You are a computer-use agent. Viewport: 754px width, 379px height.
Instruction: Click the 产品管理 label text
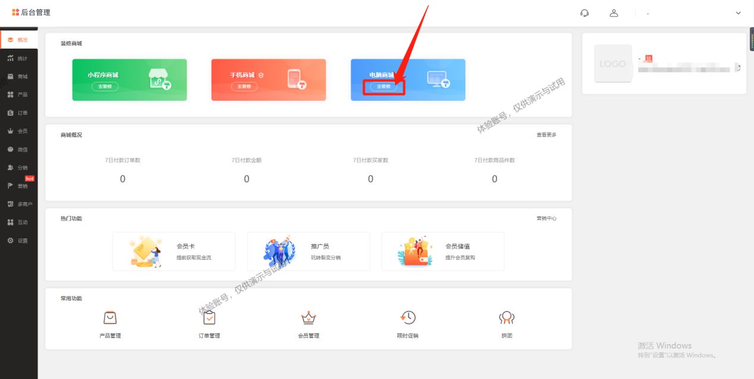(110, 336)
